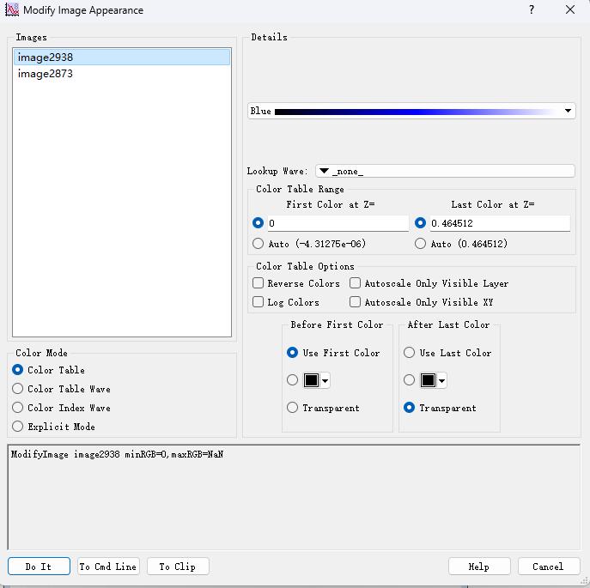Open the black color swatch under Before First Color

tap(316, 380)
